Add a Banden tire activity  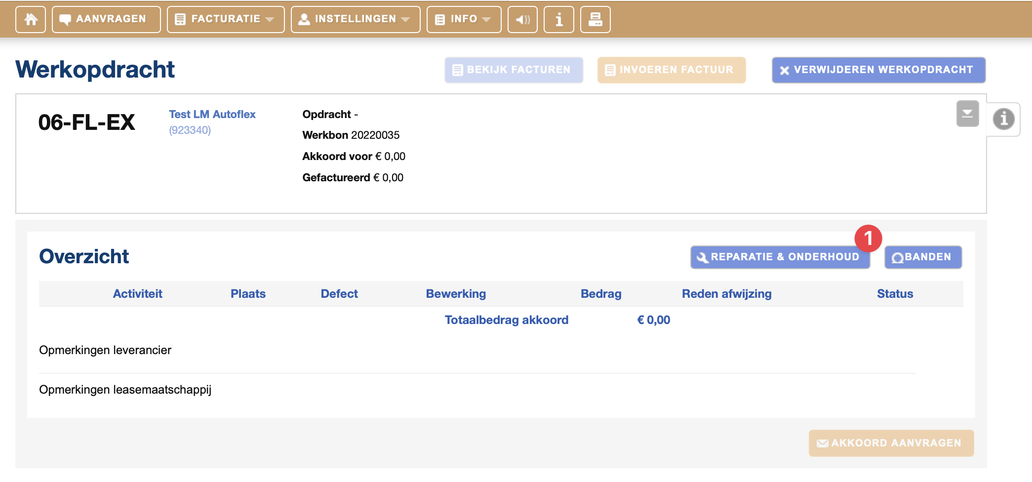point(922,257)
